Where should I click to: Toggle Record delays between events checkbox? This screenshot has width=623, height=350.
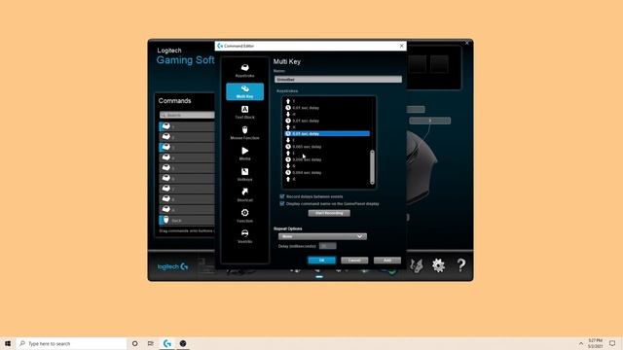point(282,196)
